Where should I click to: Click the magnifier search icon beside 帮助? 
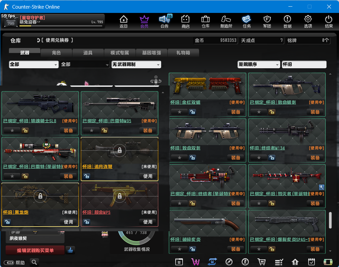pyautogui.click(x=34, y=262)
